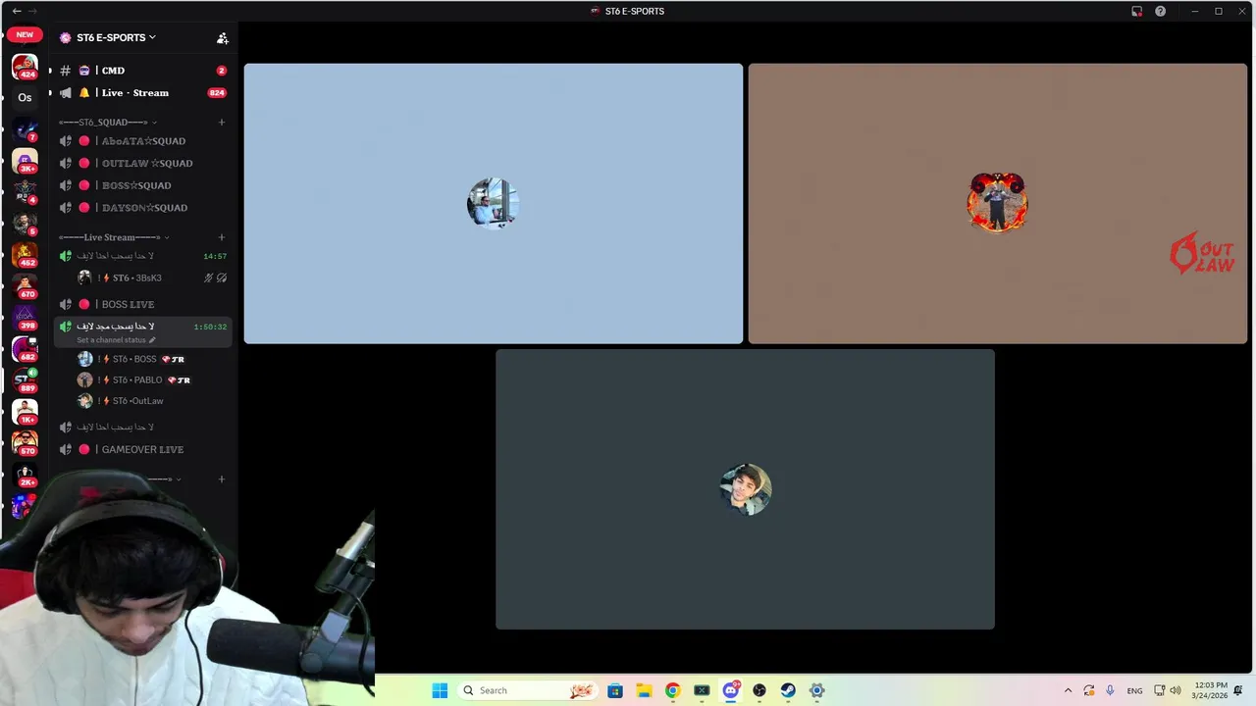
Task: Open the clock showing 12:03 PM
Action: tap(1209, 690)
